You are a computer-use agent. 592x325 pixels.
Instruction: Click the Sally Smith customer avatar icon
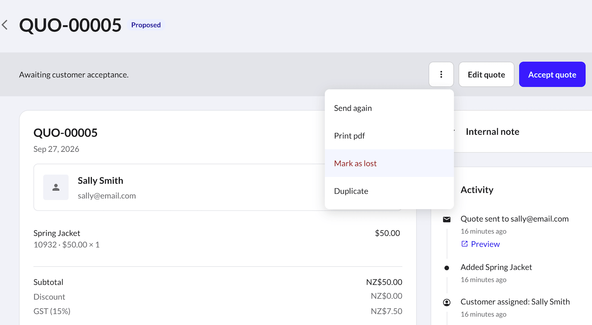56,187
